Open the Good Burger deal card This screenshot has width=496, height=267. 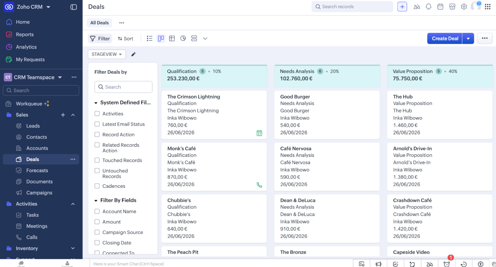pyautogui.click(x=327, y=115)
